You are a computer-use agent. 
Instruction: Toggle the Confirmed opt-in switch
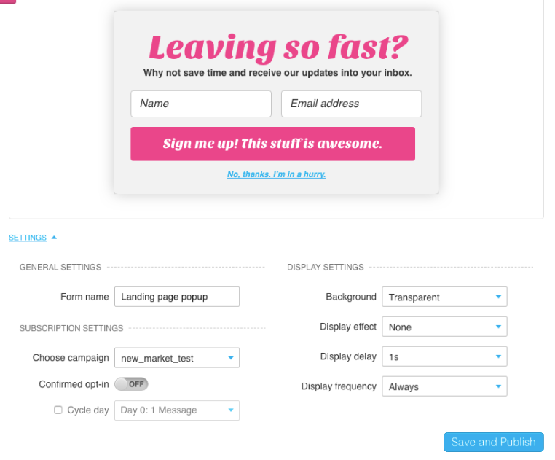(x=131, y=384)
